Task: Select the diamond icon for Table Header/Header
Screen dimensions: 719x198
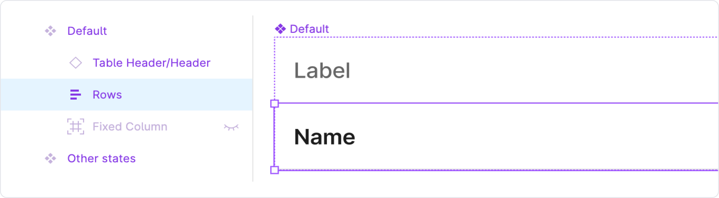Action: (75, 63)
